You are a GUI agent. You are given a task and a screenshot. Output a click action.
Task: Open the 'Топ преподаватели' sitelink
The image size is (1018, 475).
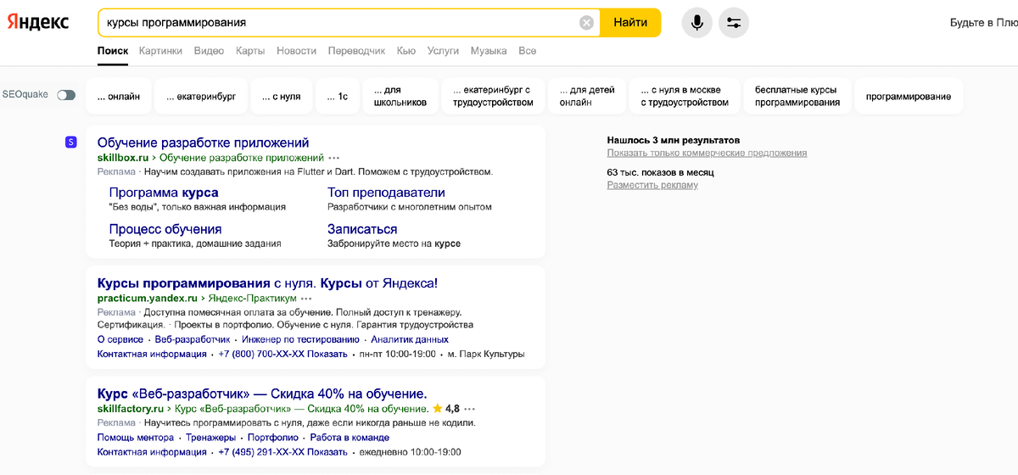(x=386, y=193)
